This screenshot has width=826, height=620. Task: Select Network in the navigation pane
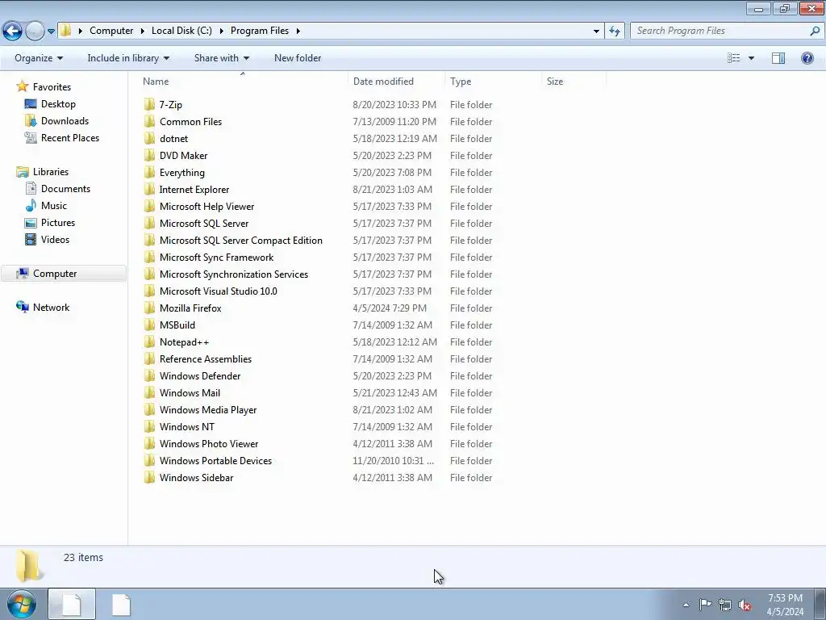[51, 308]
